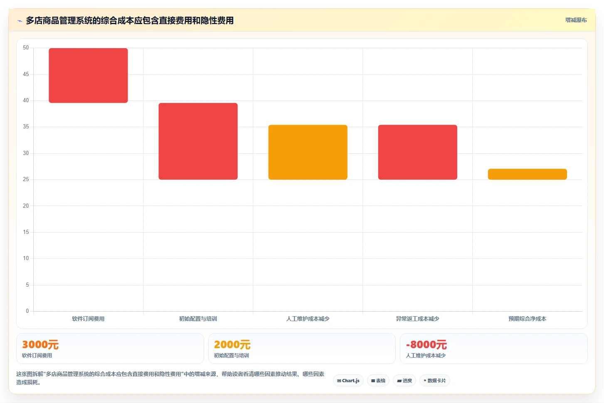Click the 数据卡片 tag chip
604x403 pixels.
click(435, 381)
